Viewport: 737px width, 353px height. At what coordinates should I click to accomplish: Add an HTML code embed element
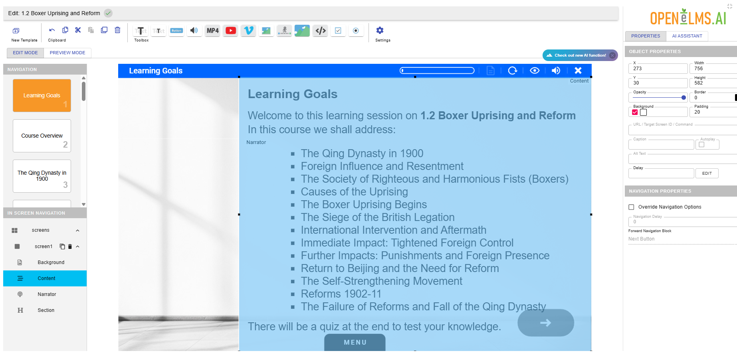[x=321, y=31]
